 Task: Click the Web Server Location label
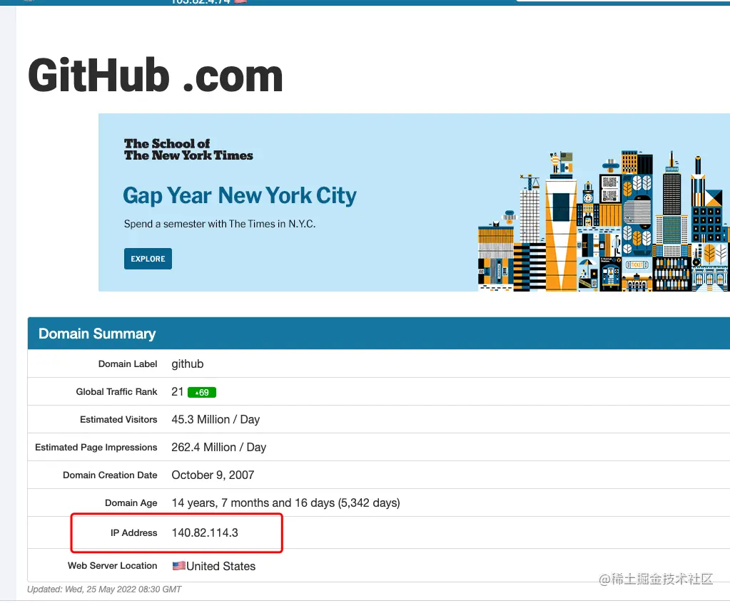tap(112, 566)
